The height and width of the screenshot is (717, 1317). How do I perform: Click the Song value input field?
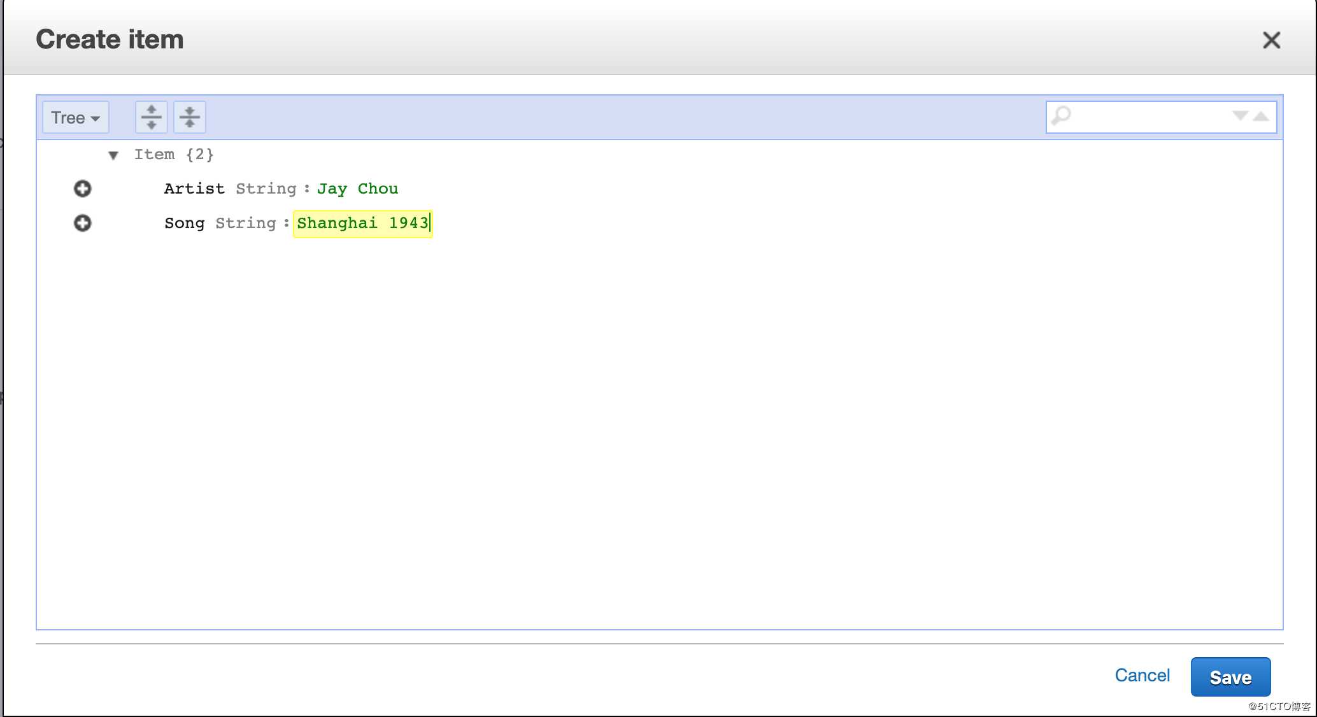pyautogui.click(x=363, y=222)
